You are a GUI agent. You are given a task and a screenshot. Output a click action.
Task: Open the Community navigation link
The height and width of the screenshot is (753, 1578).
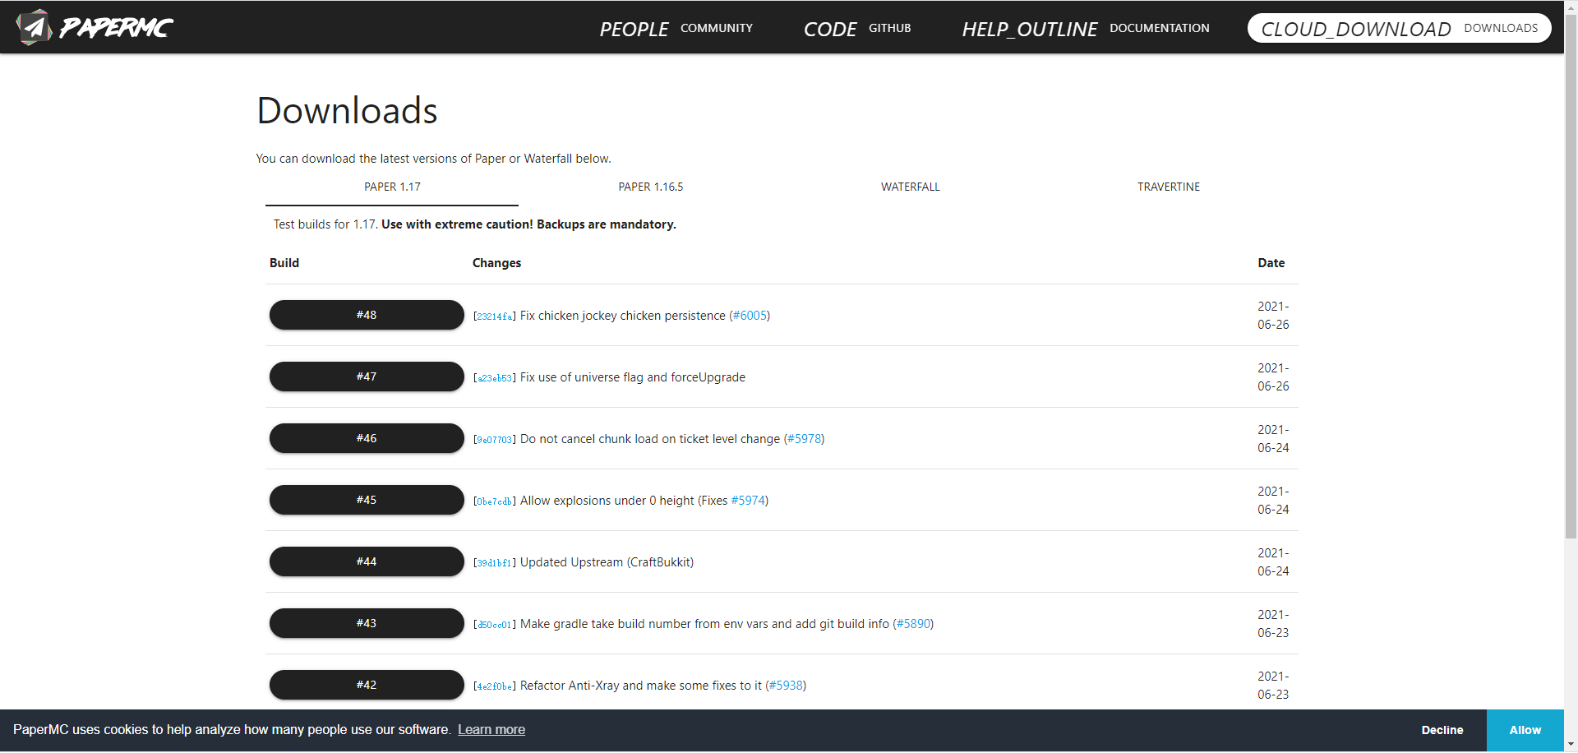click(676, 28)
